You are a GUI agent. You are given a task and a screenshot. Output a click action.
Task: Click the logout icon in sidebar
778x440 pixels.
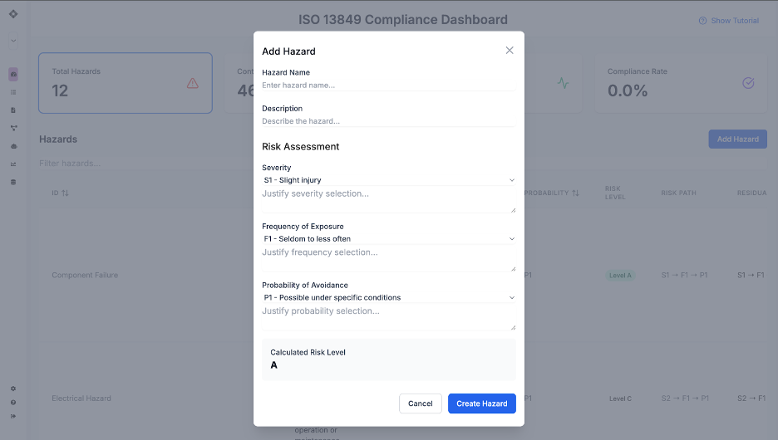[x=13, y=416]
